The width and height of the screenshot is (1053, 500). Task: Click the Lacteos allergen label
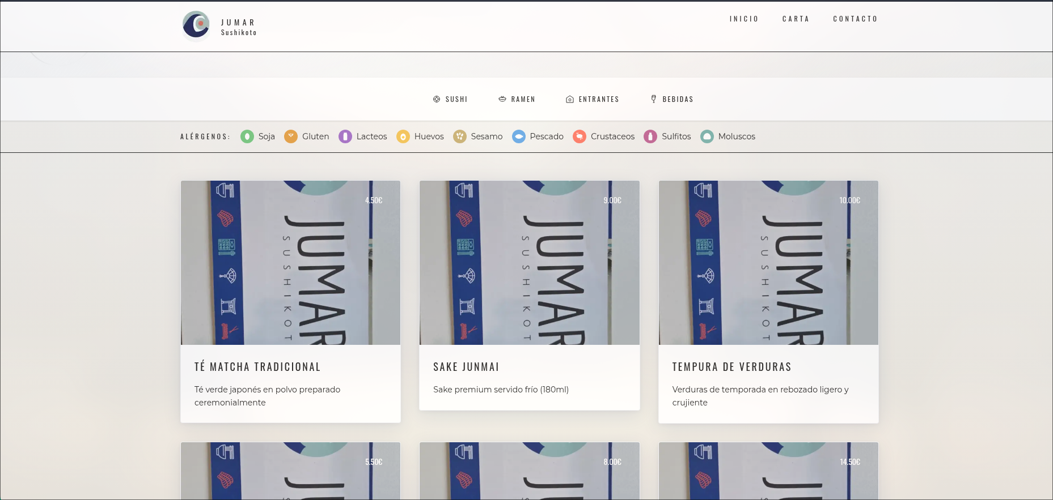pyautogui.click(x=371, y=136)
